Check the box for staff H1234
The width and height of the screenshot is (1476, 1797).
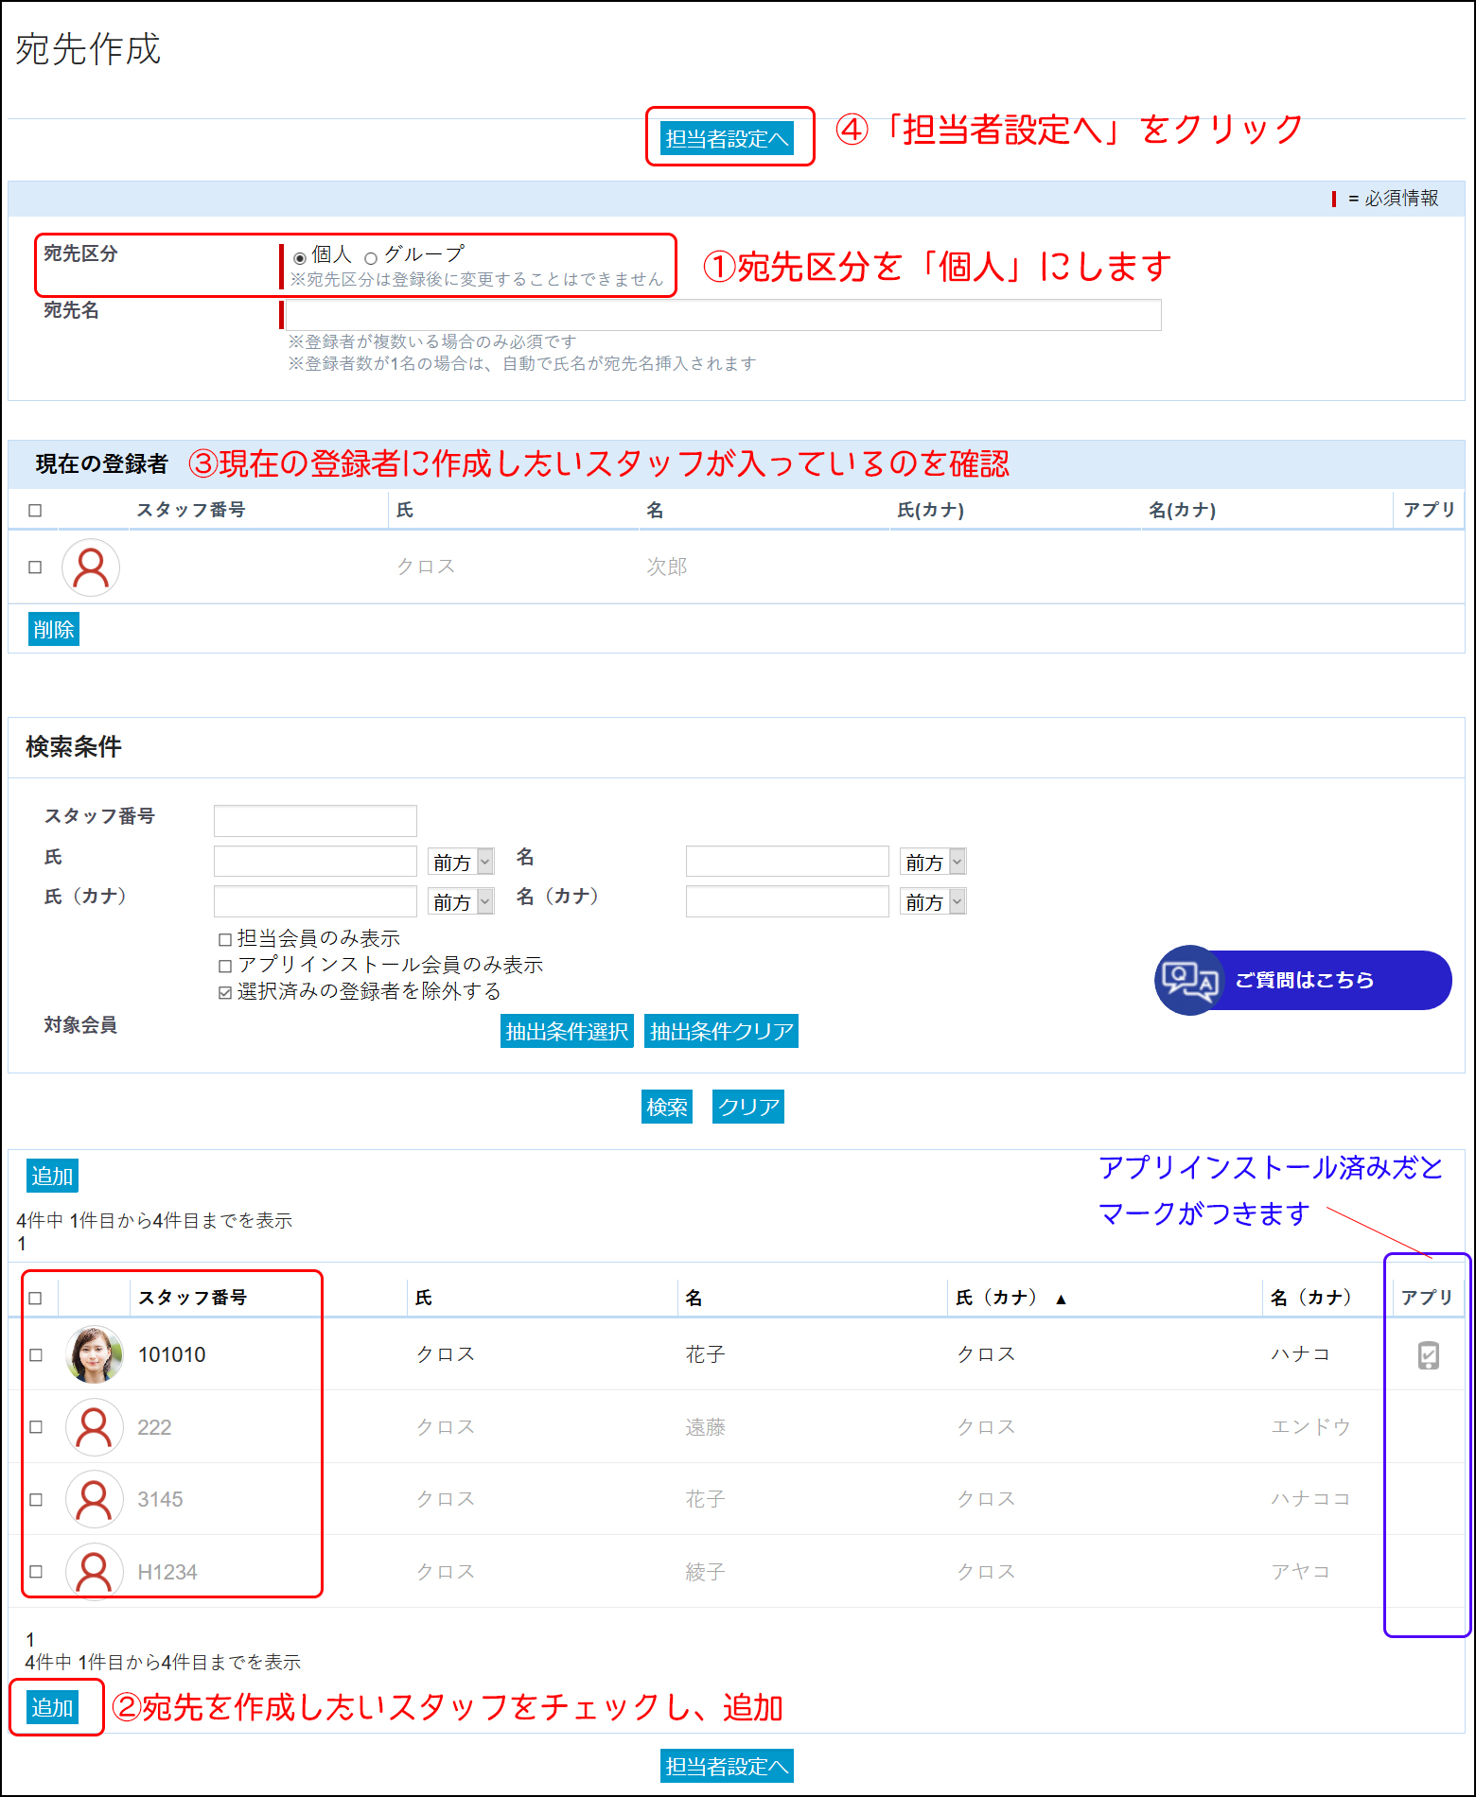point(36,1571)
